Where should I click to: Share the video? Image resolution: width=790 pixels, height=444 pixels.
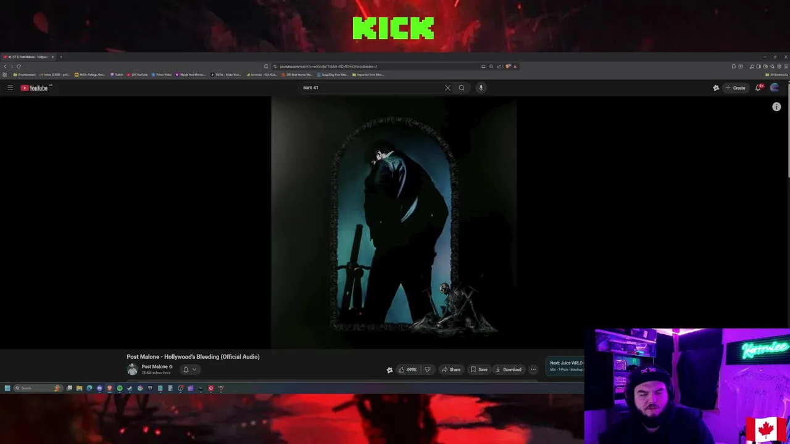(x=451, y=369)
